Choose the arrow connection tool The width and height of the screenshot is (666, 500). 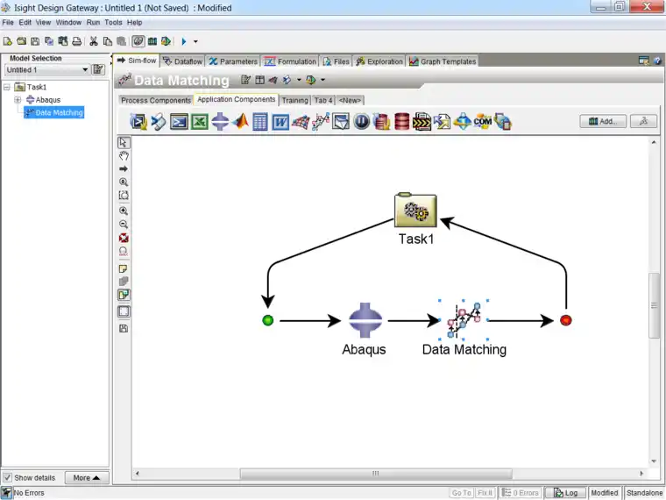pyautogui.click(x=124, y=168)
